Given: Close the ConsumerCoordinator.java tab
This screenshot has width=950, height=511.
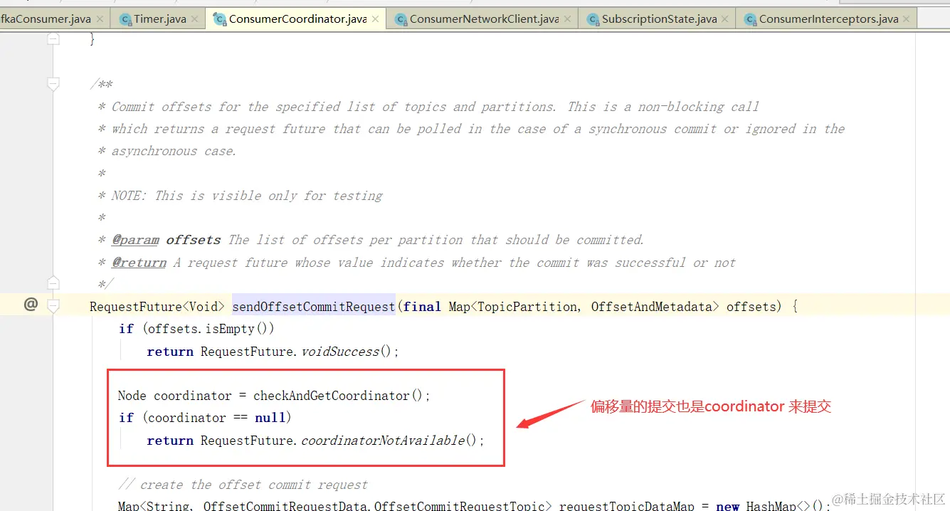Looking at the screenshot, I should (x=376, y=19).
